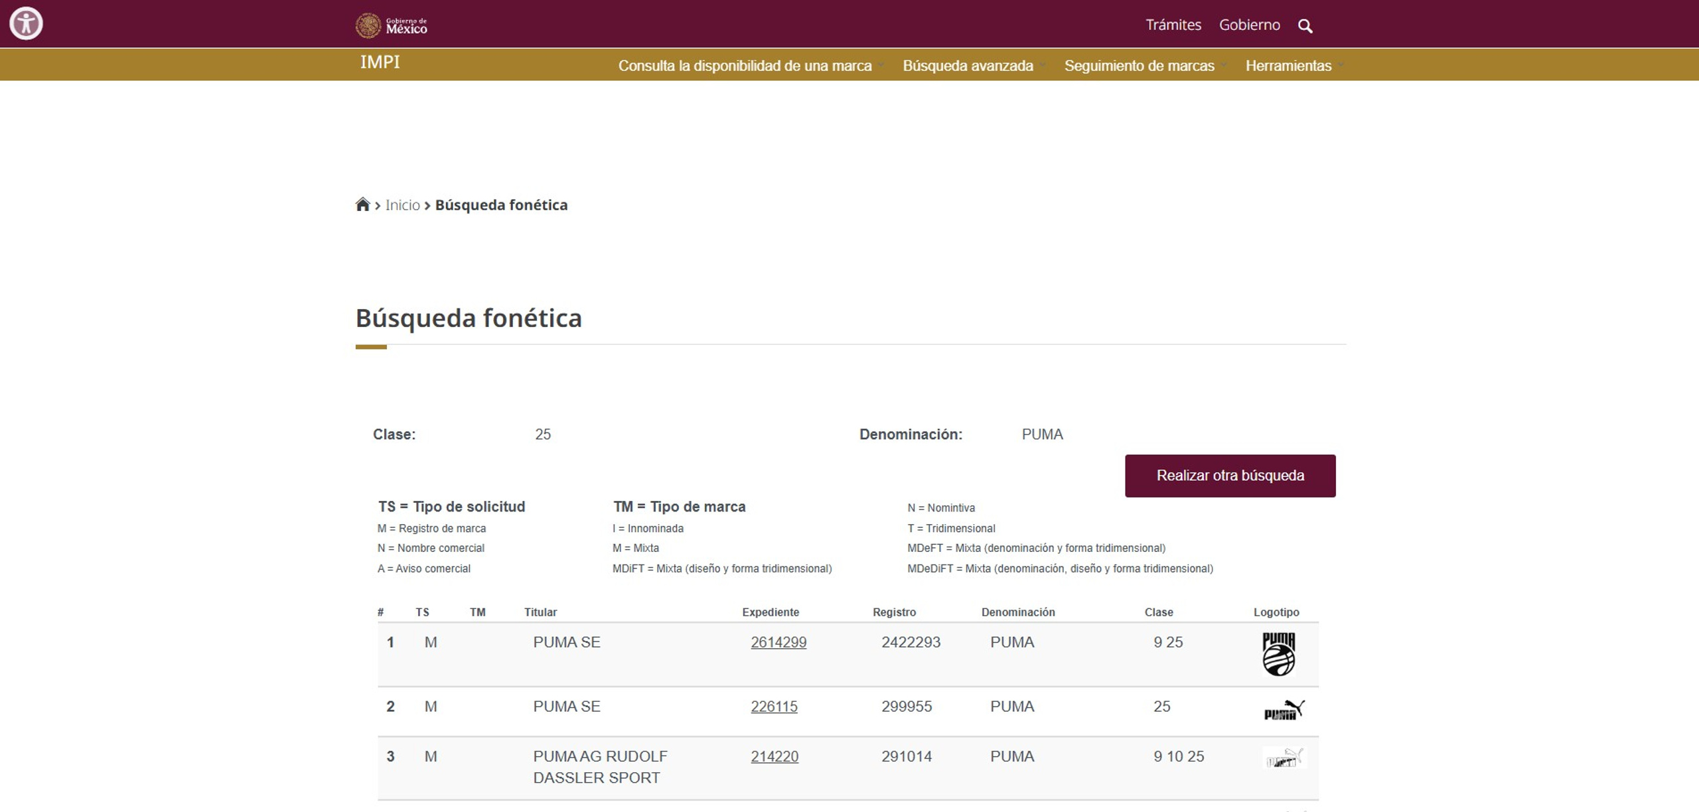
Task: Open Trámites in top bar
Action: 1173,25
